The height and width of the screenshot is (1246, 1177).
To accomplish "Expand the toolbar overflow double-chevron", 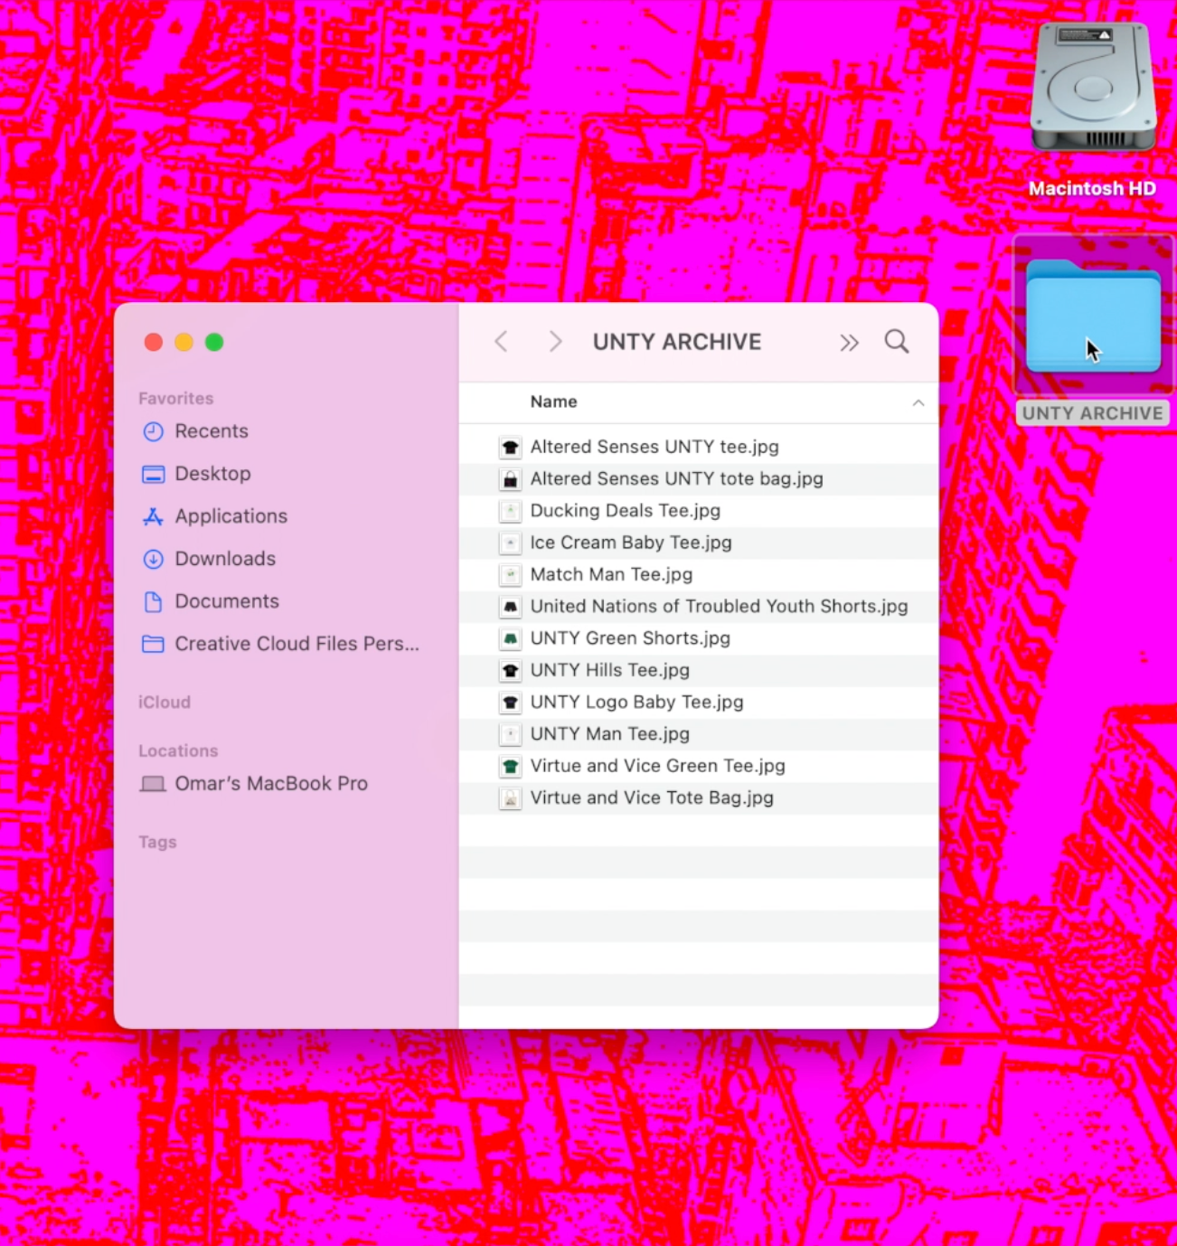I will (x=848, y=343).
